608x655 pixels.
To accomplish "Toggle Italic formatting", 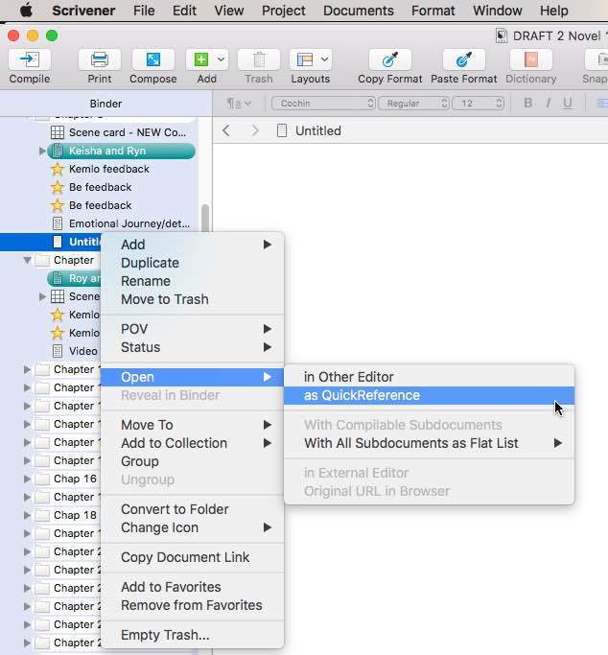I will click(x=548, y=104).
